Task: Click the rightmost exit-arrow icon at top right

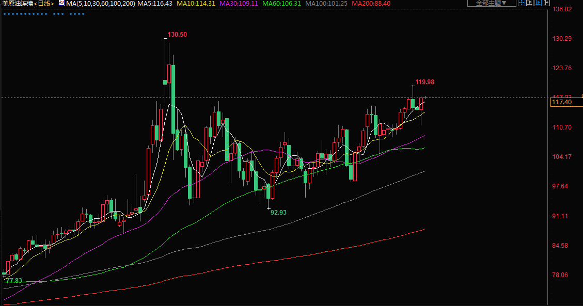Action: [546, 3]
